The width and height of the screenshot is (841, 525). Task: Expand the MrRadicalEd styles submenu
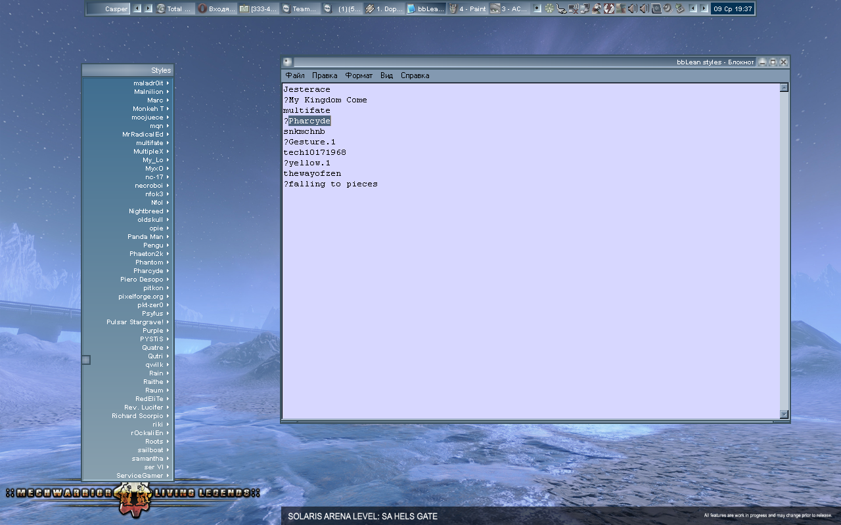coord(127,135)
